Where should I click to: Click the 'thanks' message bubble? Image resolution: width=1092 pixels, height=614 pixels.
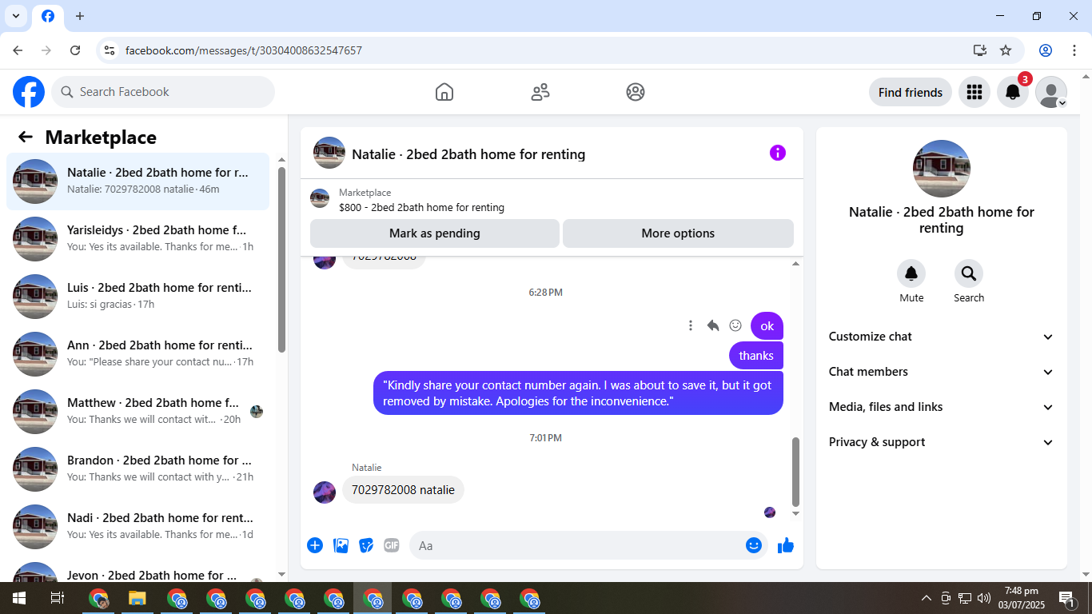coord(756,356)
